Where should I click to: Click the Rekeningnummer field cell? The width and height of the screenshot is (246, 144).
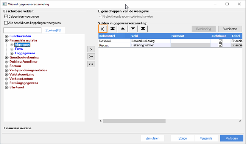click(x=151, y=45)
